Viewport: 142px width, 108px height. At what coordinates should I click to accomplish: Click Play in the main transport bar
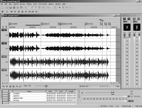pos(15,12)
